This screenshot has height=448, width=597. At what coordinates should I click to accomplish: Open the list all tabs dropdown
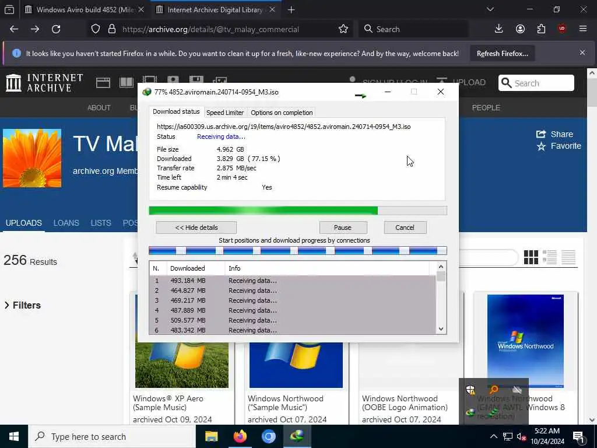[490, 9]
